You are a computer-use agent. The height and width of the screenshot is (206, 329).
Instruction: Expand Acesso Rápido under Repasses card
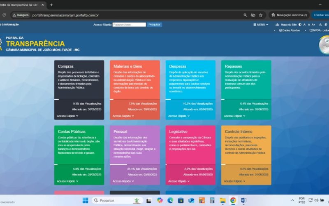[x=234, y=116]
